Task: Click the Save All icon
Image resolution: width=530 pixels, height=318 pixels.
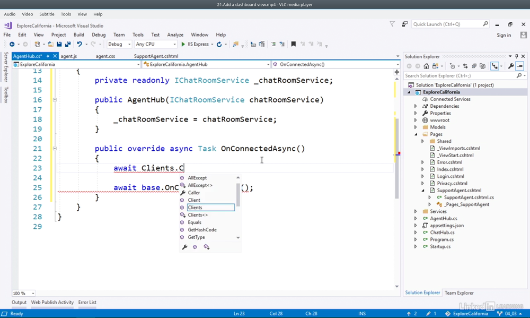Action: [68, 45]
